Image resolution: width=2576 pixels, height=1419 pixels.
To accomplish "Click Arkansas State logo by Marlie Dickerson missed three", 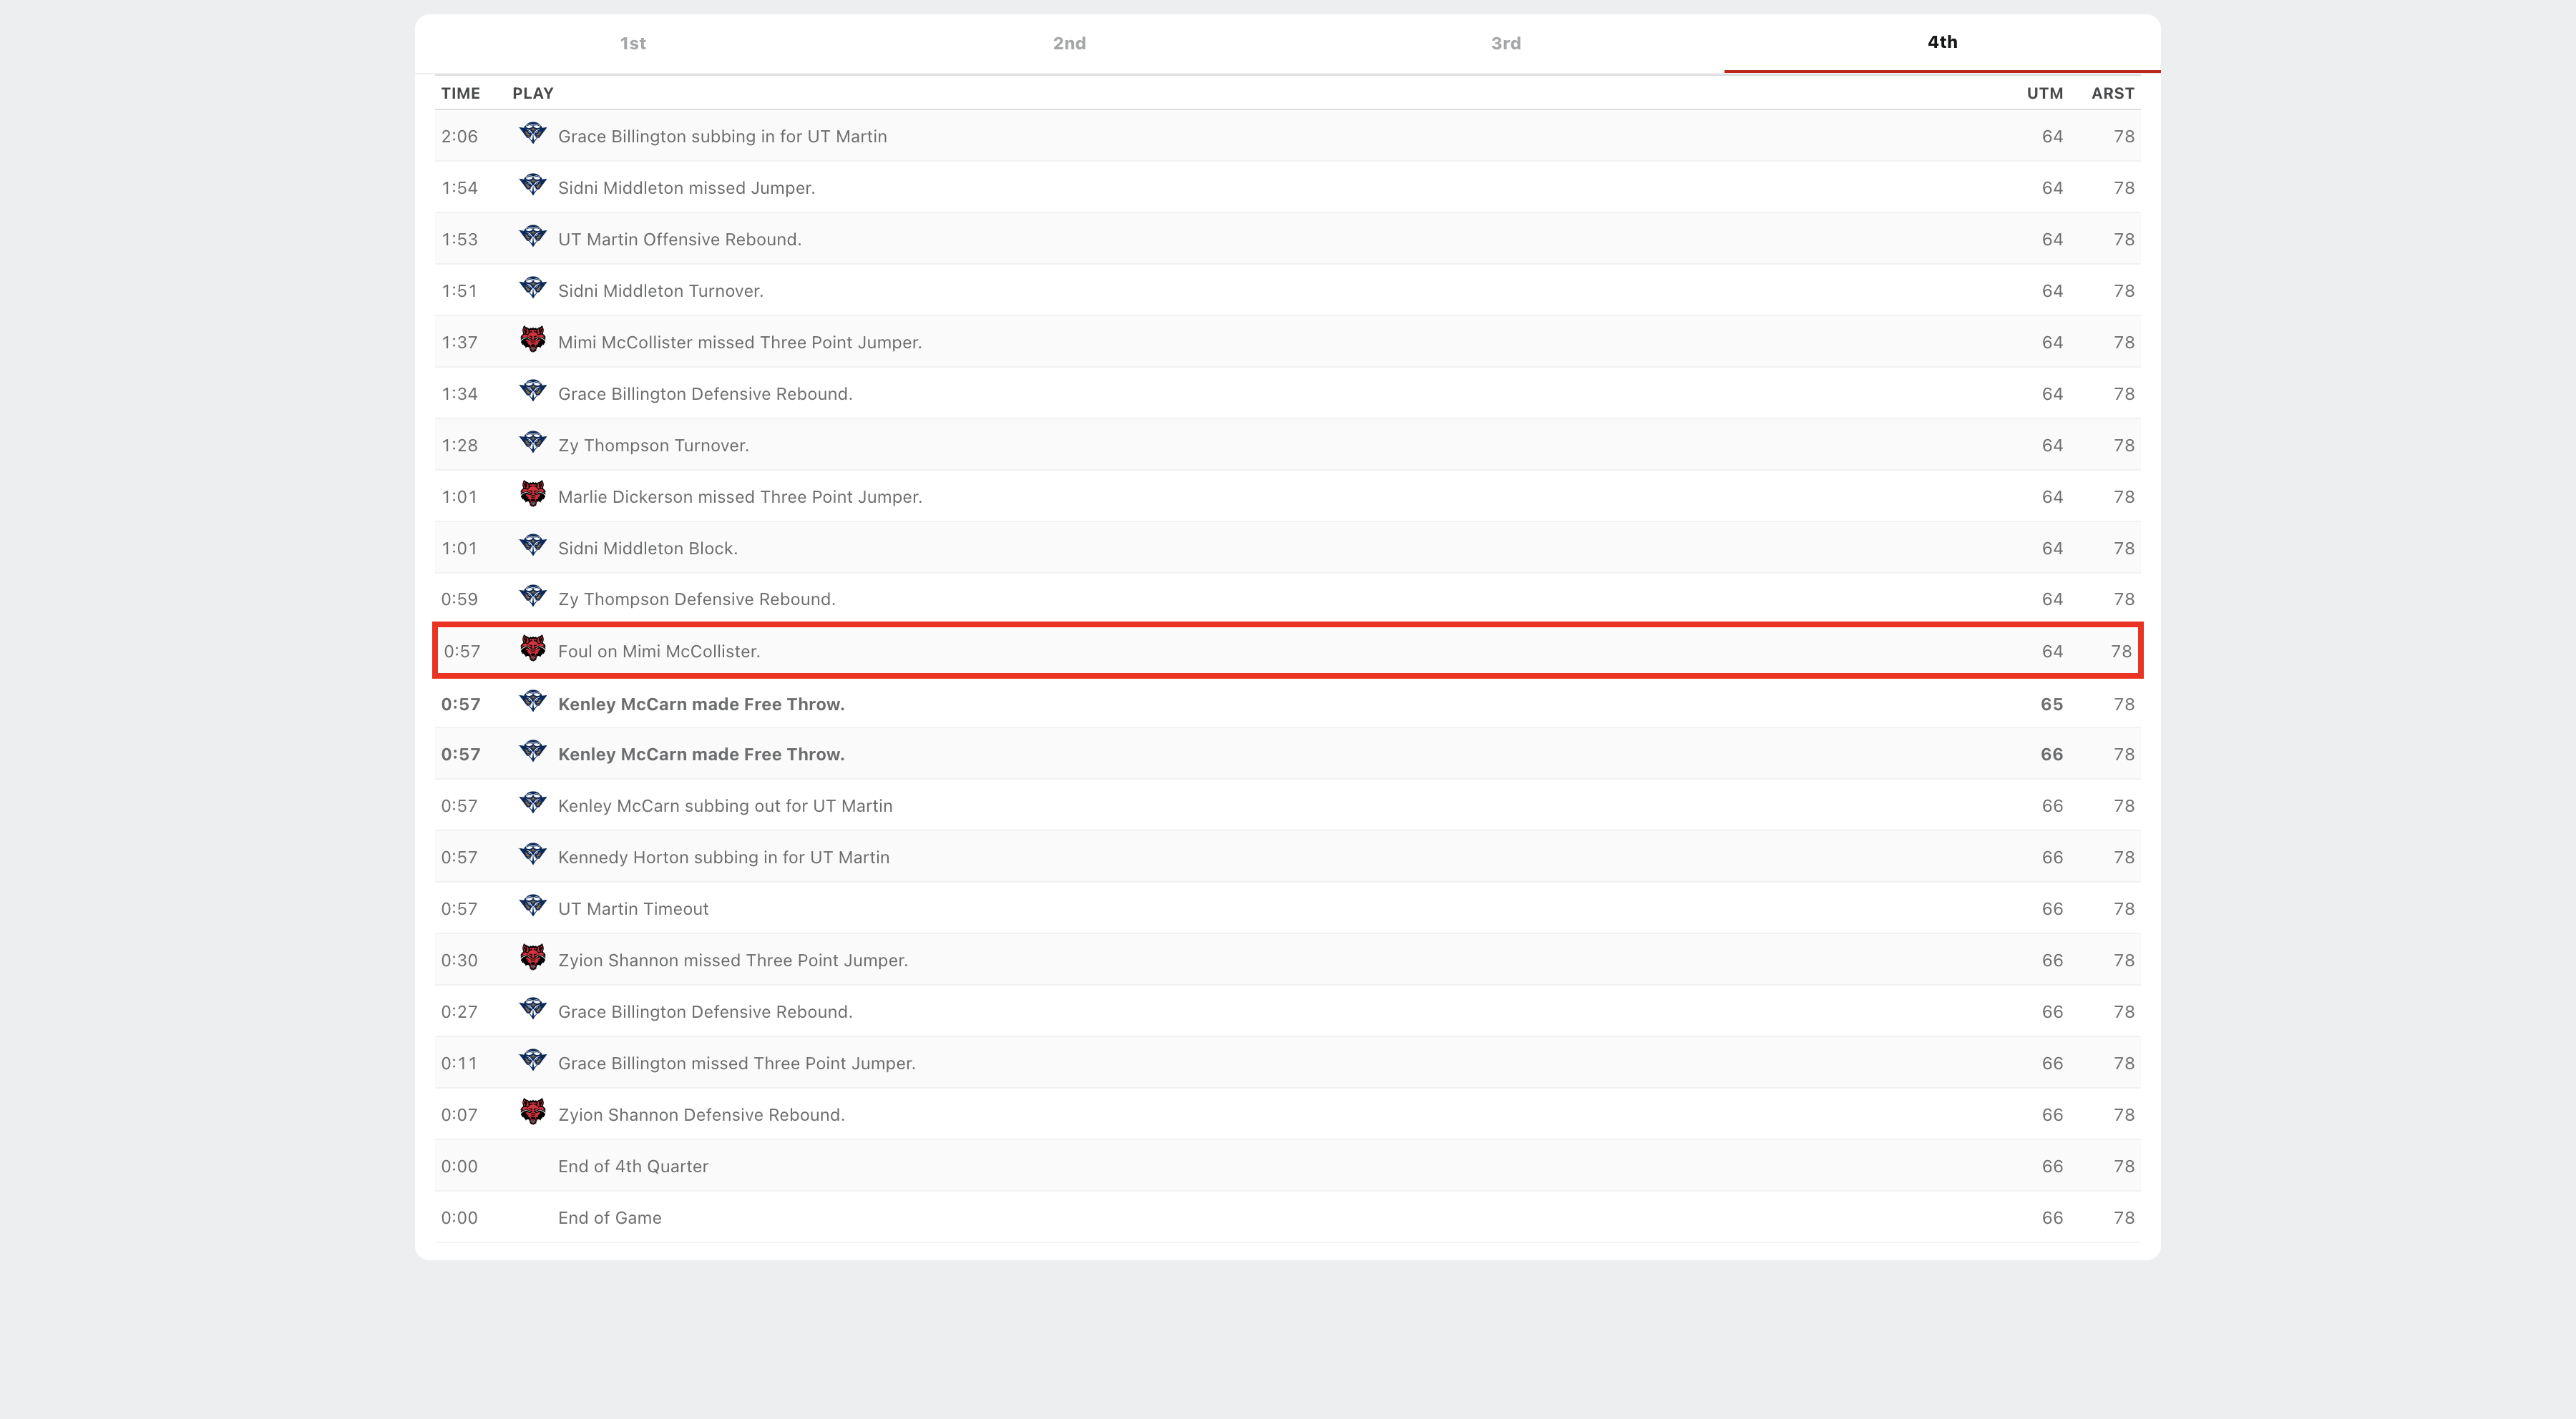I will click(532, 495).
